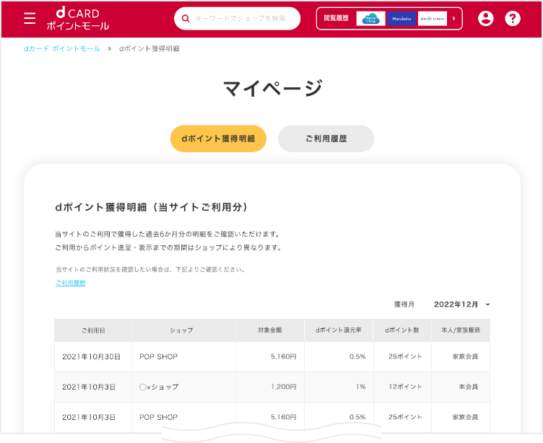Open the help question mark icon
Viewport: 543px width, 443px height.
[x=513, y=19]
